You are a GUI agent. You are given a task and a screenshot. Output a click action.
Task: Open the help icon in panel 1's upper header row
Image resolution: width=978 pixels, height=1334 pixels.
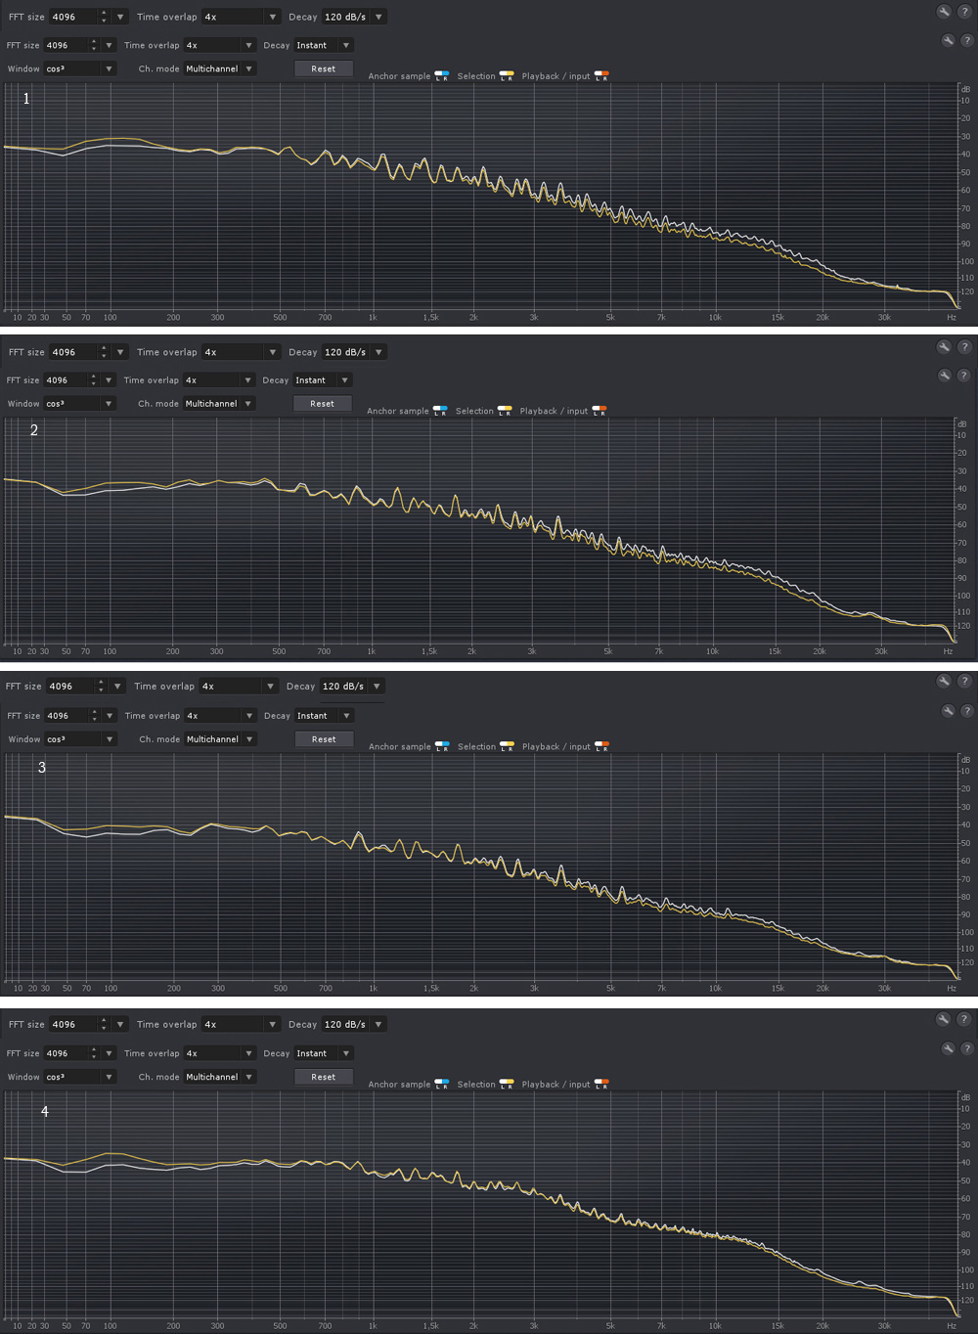[965, 12]
